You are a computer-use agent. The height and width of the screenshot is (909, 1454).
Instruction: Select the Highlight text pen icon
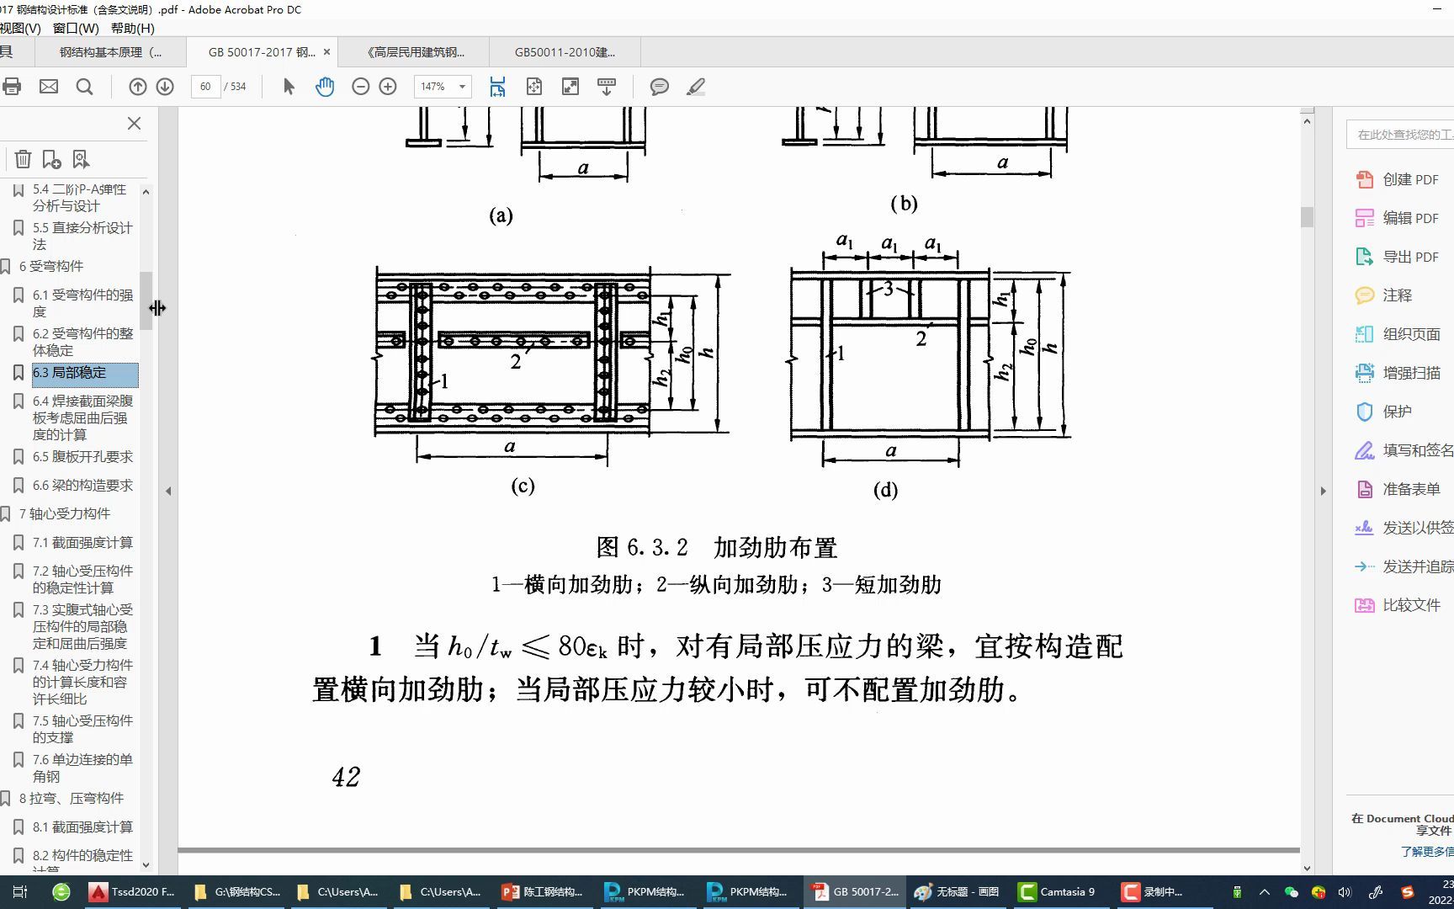(695, 87)
